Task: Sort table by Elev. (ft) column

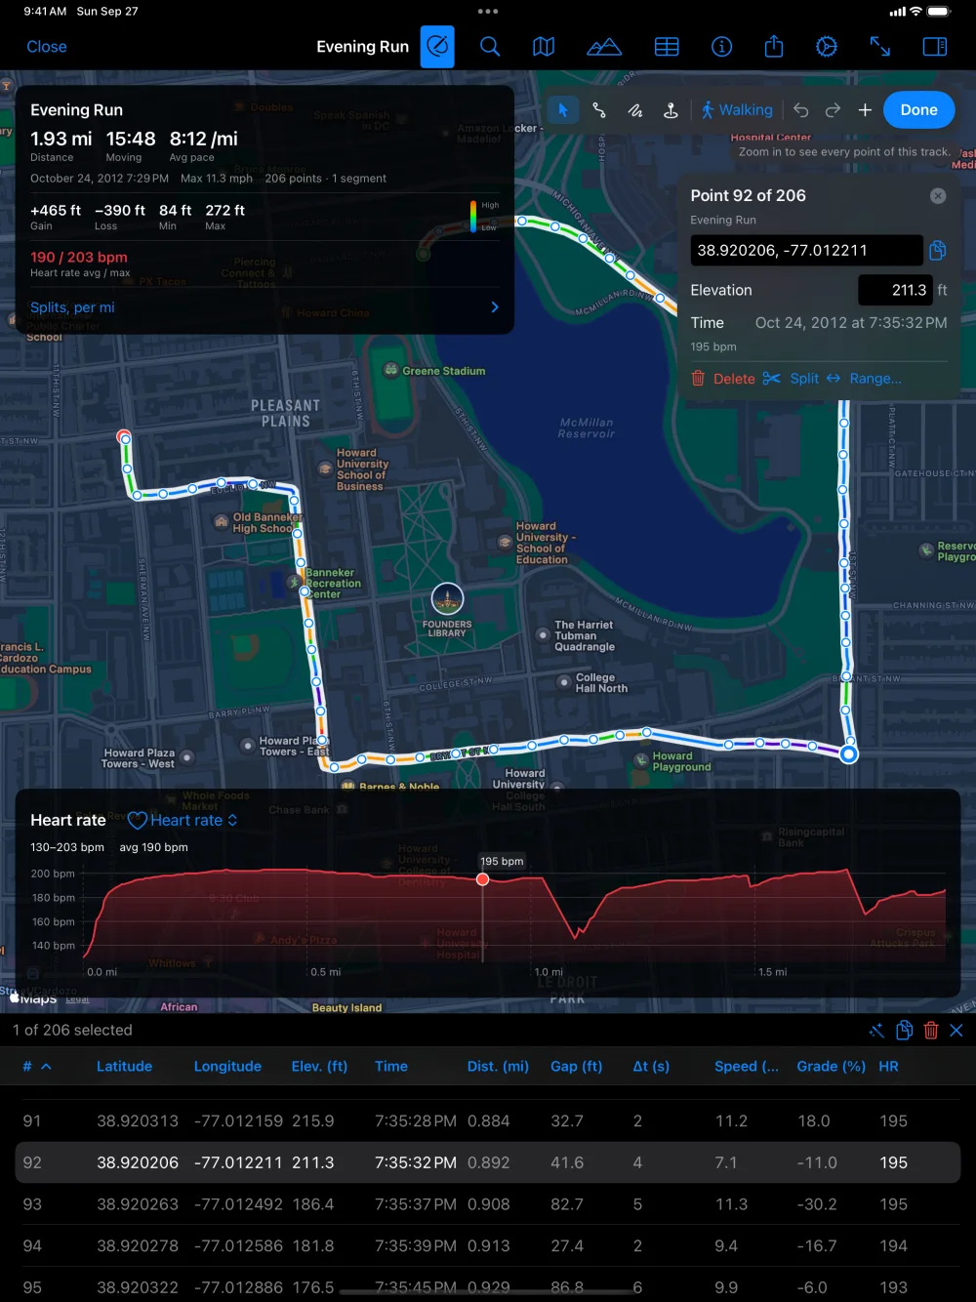Action: 319,1067
